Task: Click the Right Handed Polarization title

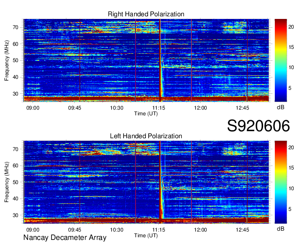Action: click(x=146, y=14)
